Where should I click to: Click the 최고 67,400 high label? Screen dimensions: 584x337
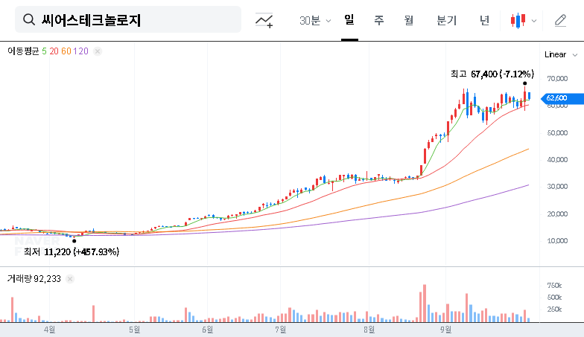(x=492, y=74)
